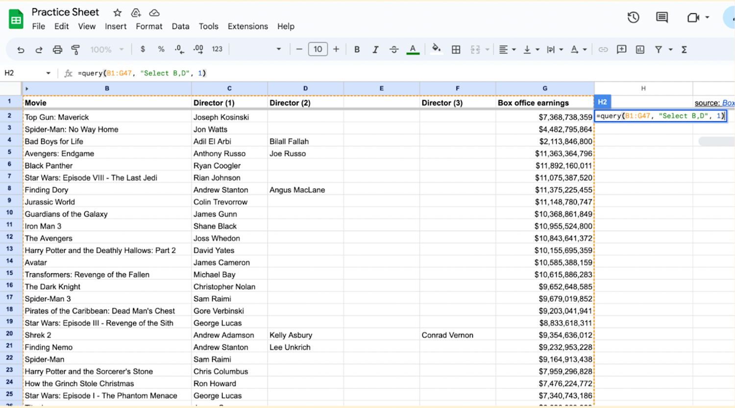Open the Help menu
Viewport: 735px width, 408px height.
coord(286,26)
